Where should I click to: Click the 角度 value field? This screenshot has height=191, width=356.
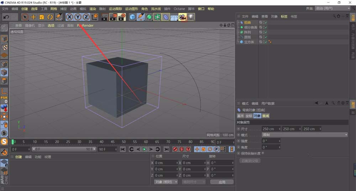pyautogui.click(x=271, y=147)
